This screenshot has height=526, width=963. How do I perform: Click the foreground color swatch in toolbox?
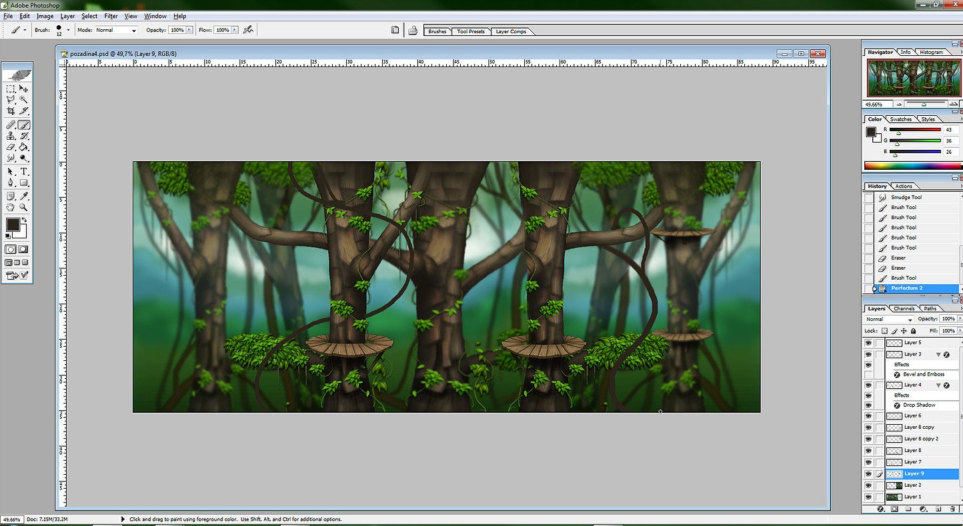pos(13,225)
